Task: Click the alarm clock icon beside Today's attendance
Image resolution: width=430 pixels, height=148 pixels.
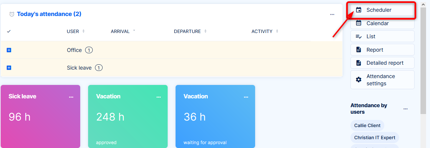Action: click(12, 14)
